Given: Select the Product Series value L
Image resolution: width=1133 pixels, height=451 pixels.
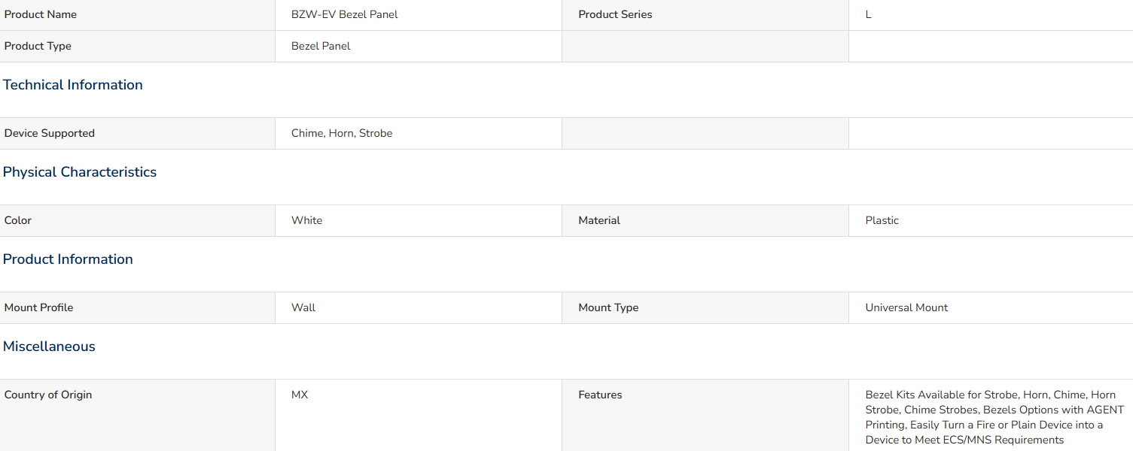Looking at the screenshot, I should click(868, 14).
